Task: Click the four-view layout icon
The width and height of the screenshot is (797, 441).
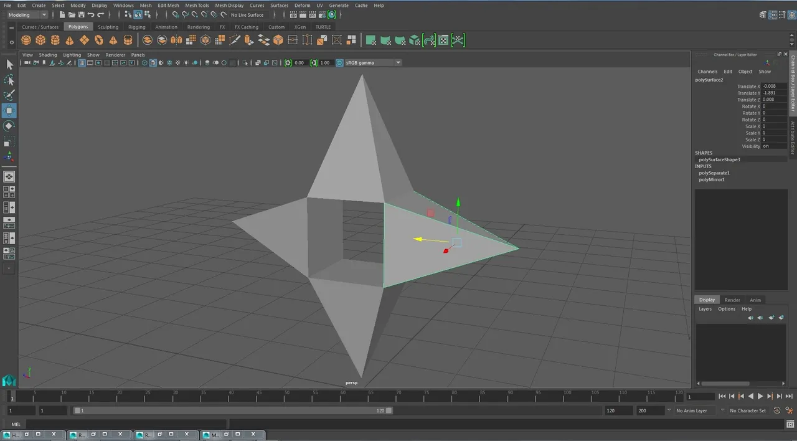Action: [9, 192]
